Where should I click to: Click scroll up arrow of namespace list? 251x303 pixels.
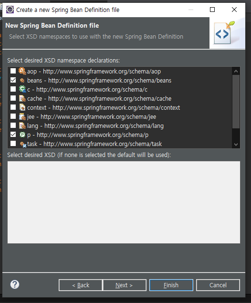click(x=236, y=71)
